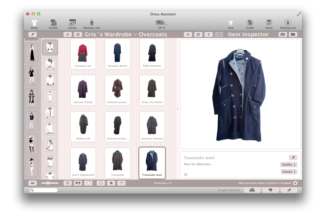Open the Varanasi denim coat thumbnail
The height and width of the screenshot is (217, 326).
118,54
